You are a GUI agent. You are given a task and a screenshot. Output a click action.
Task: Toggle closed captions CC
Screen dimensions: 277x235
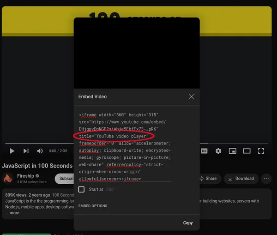(204, 151)
